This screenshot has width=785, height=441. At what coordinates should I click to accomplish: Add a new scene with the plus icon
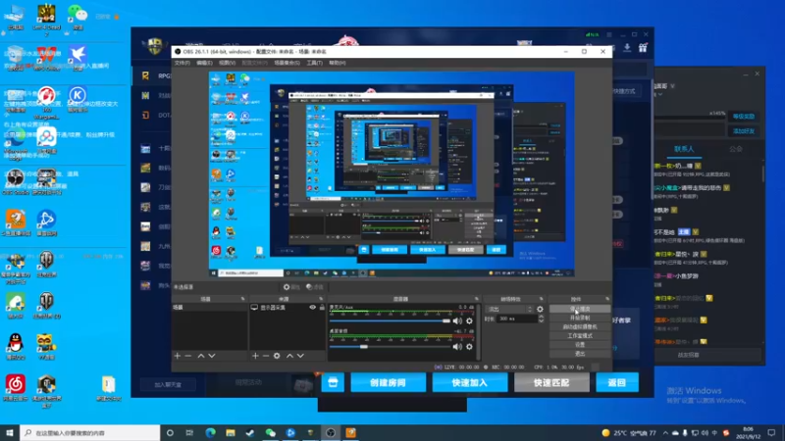point(178,356)
